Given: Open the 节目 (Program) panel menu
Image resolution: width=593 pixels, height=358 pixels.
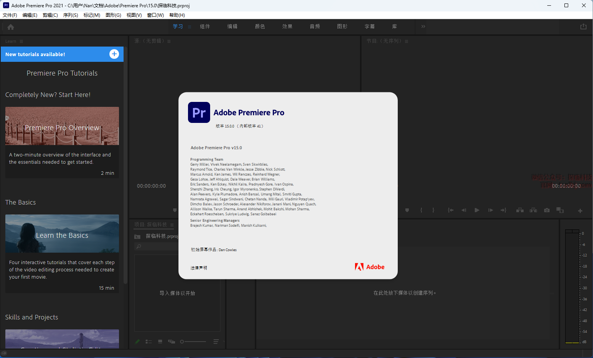Looking at the screenshot, I should [x=407, y=41].
